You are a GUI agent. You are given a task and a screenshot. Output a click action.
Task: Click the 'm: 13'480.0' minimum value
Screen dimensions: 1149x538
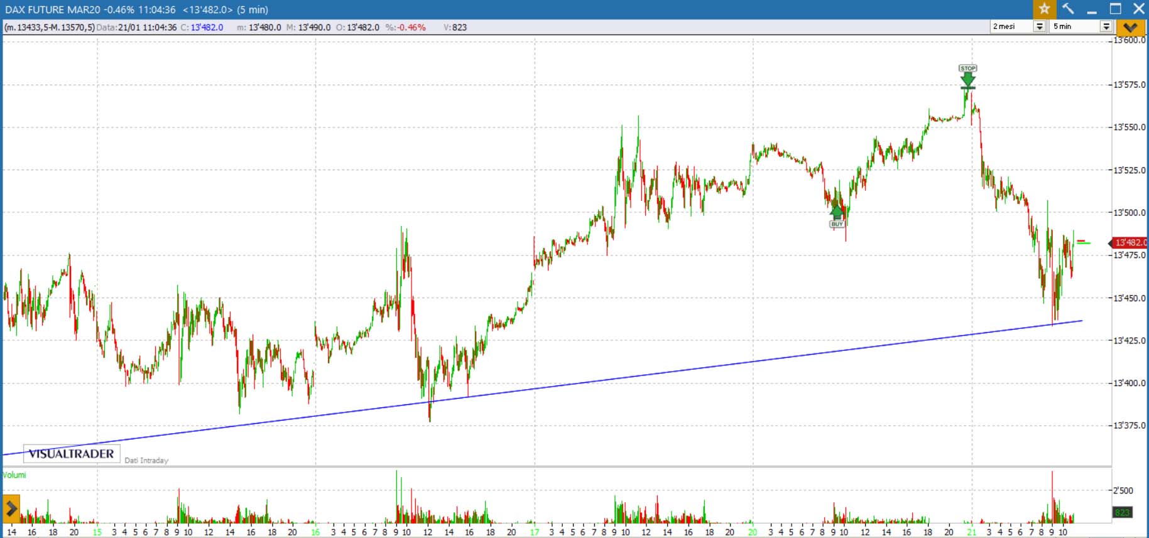point(259,28)
